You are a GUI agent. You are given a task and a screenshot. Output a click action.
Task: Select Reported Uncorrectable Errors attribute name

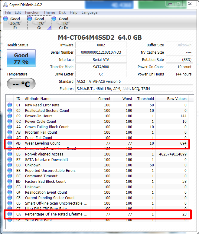[50, 170]
